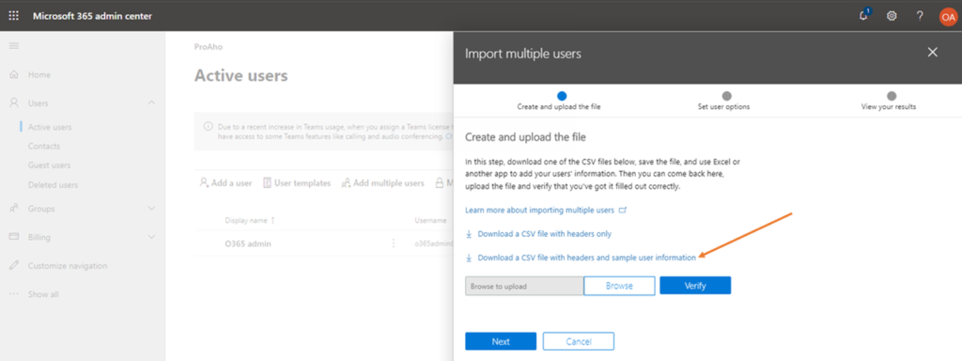This screenshot has height=361, width=962.
Task: Open the notifications bell icon
Action: [x=864, y=15]
